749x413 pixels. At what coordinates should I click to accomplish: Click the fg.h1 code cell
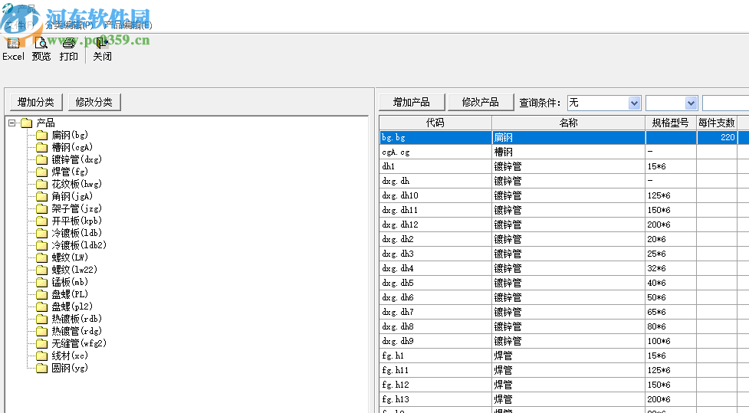[435, 356]
